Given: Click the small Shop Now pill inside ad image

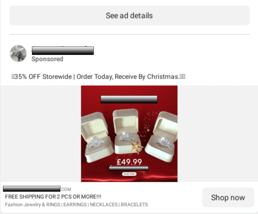Looking at the screenshot, I should coord(129,174).
